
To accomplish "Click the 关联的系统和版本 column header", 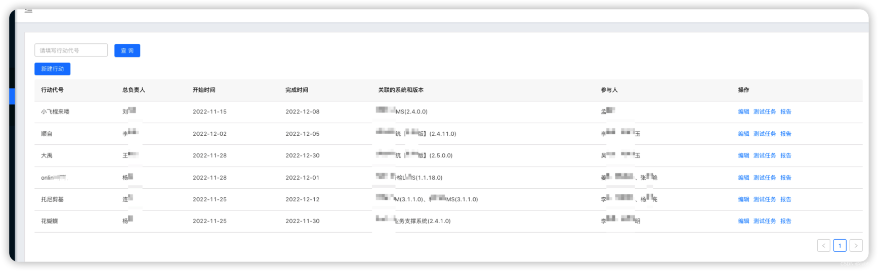I will click(x=401, y=90).
